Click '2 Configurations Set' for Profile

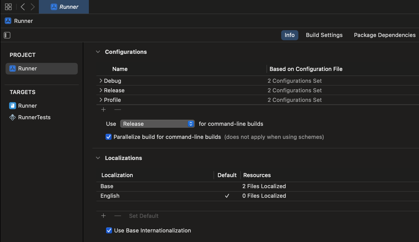(295, 100)
